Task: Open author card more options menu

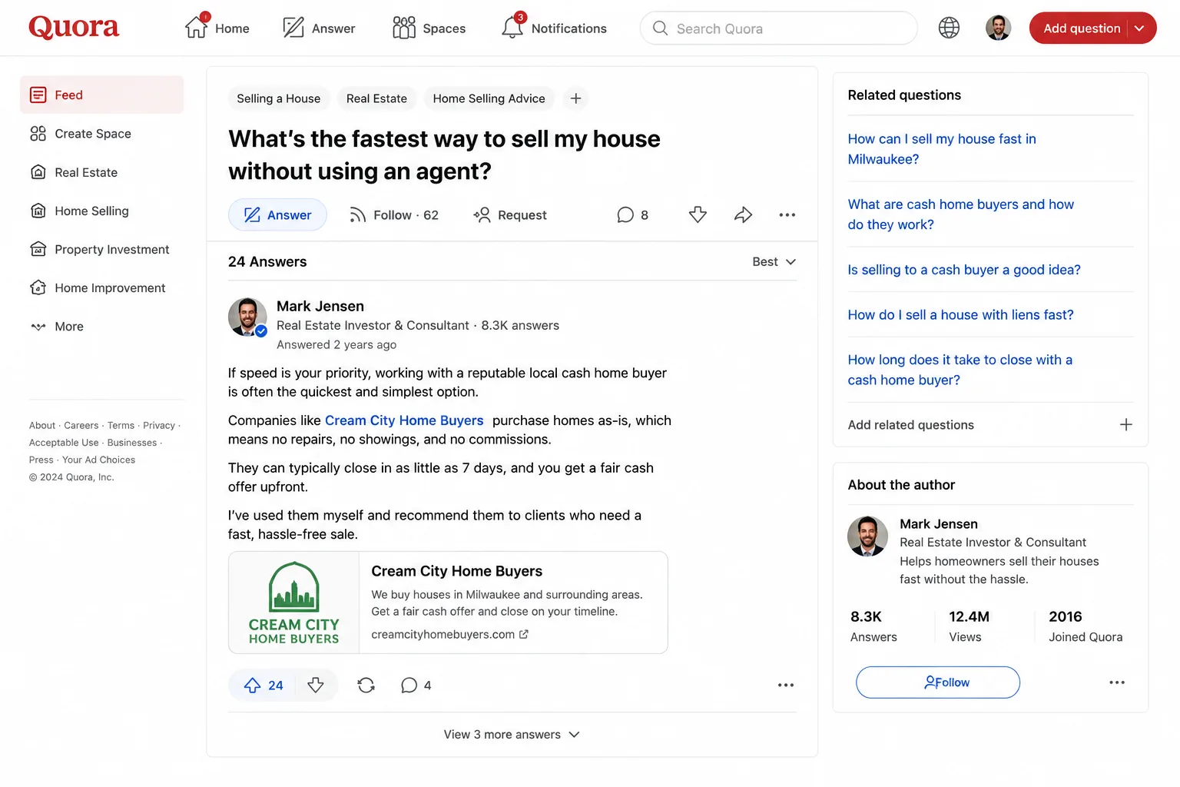Action: click(1116, 682)
